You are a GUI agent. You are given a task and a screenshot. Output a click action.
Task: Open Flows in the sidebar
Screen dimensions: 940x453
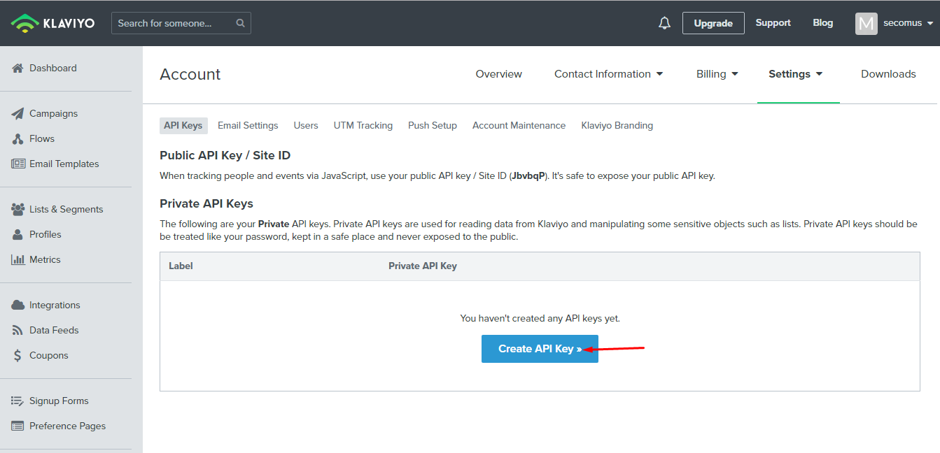point(42,138)
